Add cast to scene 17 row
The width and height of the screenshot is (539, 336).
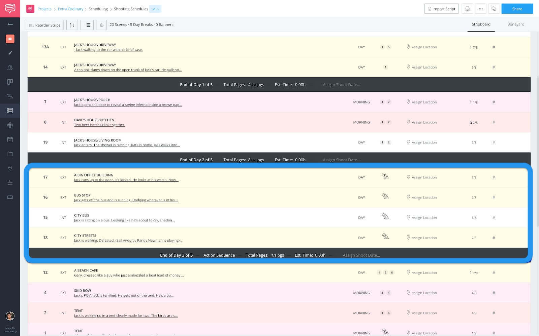[385, 176]
